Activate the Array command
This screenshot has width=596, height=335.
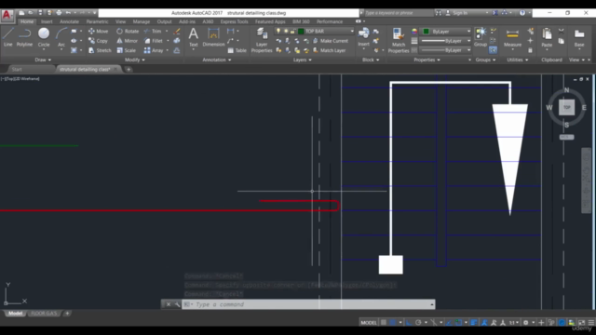tap(154, 50)
